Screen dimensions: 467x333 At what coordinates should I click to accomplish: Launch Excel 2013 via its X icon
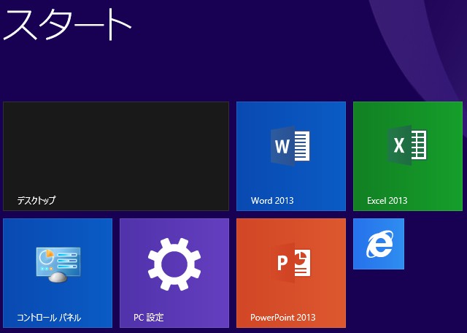pos(407,145)
